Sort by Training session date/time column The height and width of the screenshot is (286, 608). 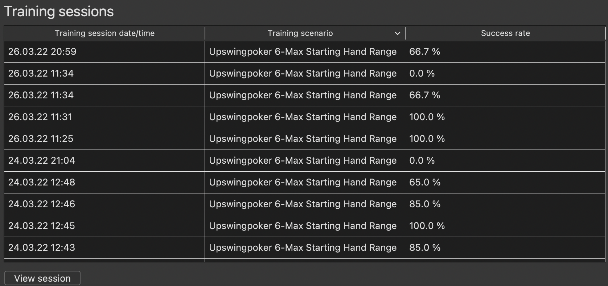(104, 33)
